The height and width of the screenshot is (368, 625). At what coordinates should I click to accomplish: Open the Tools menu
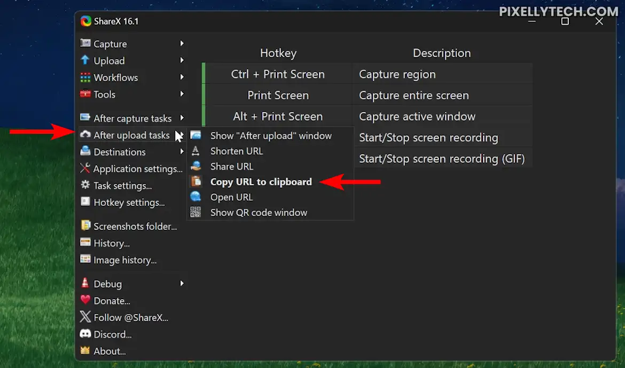[132, 94]
